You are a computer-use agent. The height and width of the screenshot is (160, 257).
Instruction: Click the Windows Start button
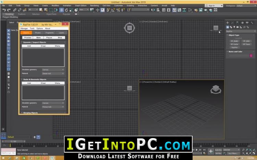[x=3, y=158]
